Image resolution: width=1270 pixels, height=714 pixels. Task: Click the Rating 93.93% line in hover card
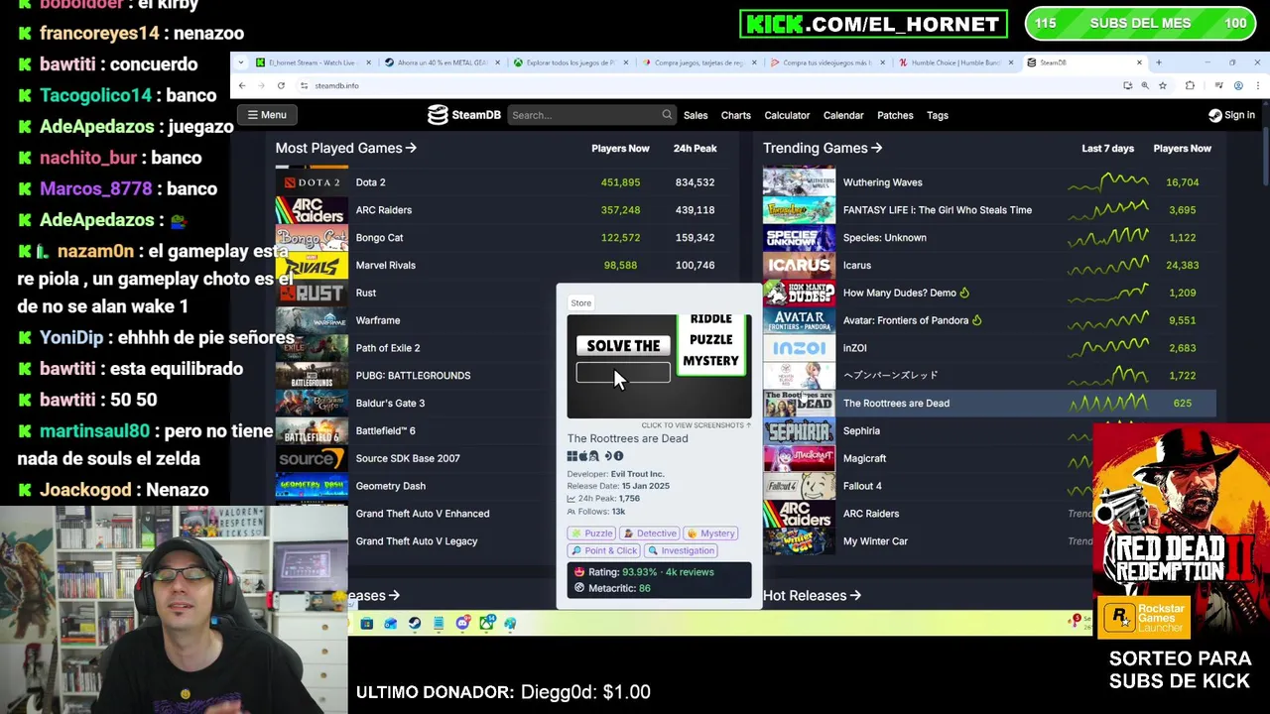pos(644,572)
